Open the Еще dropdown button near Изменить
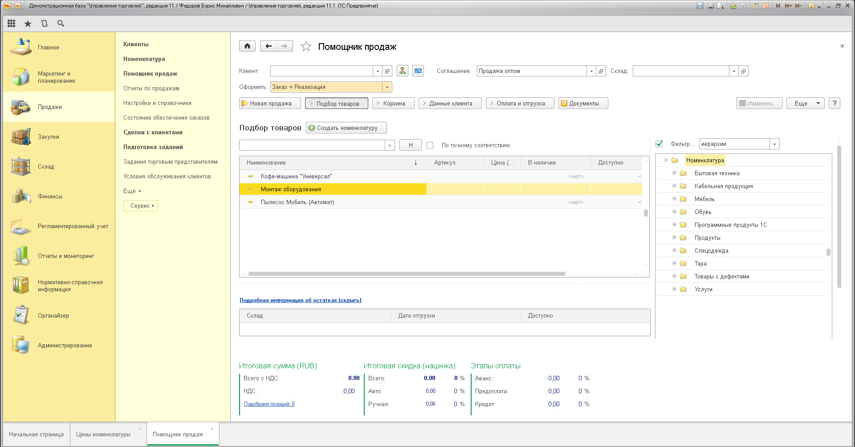This screenshot has width=855, height=447. pos(805,103)
